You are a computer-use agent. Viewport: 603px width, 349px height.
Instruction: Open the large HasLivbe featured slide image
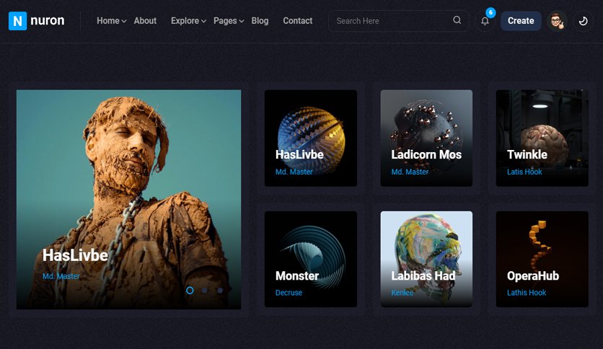tap(129, 199)
